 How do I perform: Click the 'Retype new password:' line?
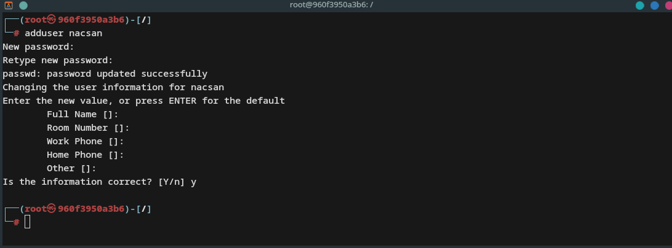pyautogui.click(x=58, y=60)
